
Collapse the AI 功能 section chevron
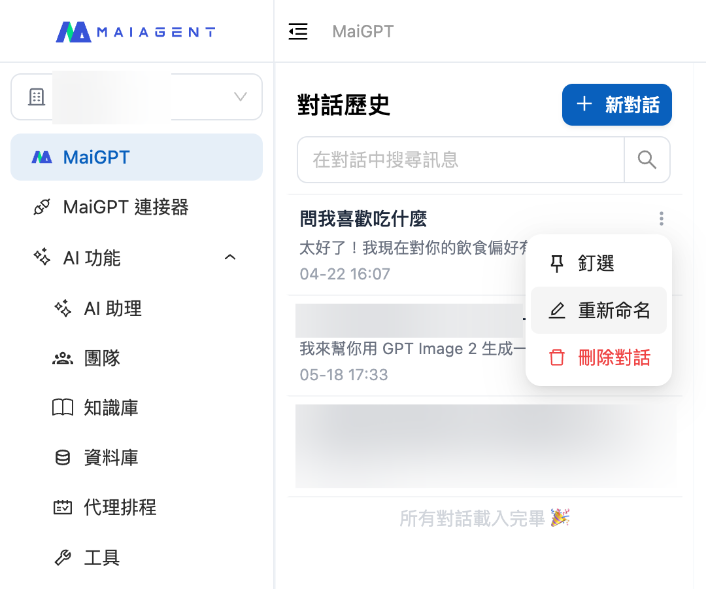click(230, 257)
